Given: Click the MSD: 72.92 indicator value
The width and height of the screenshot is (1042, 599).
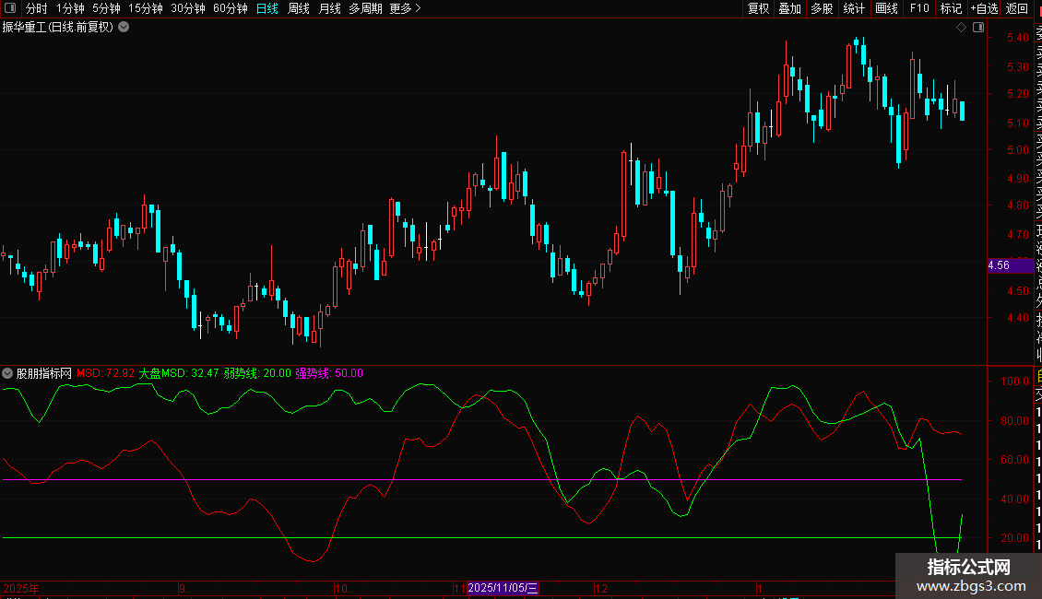Looking at the screenshot, I should tap(106, 373).
